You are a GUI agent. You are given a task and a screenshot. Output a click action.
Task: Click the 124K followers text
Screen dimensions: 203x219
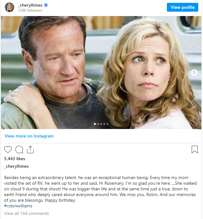(30, 10)
